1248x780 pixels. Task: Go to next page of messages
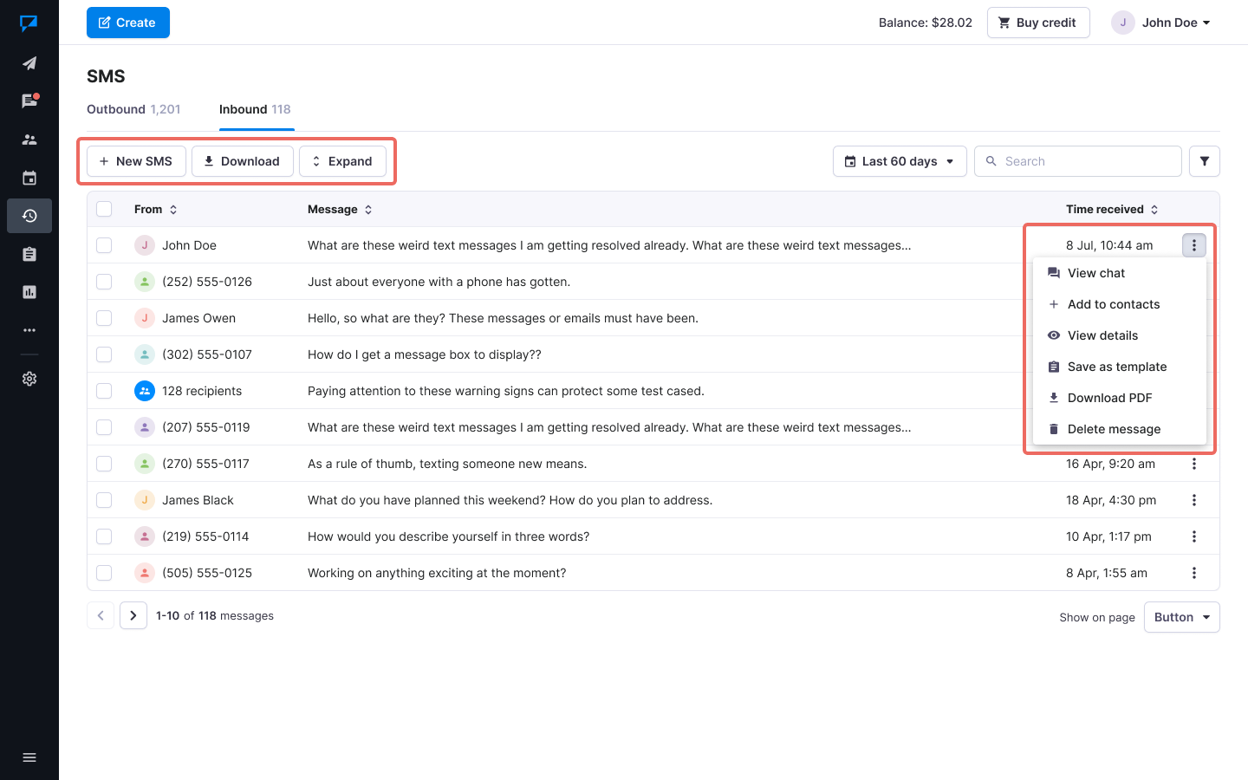point(133,615)
